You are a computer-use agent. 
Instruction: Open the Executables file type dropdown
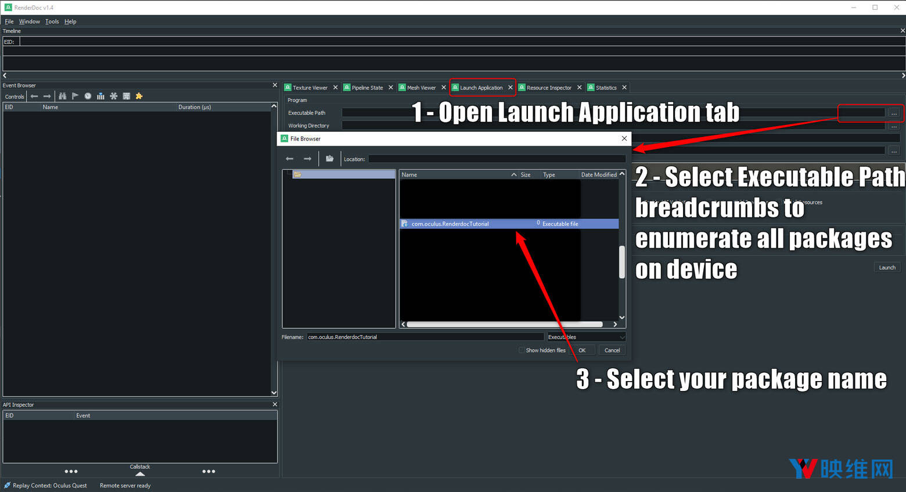(x=587, y=337)
